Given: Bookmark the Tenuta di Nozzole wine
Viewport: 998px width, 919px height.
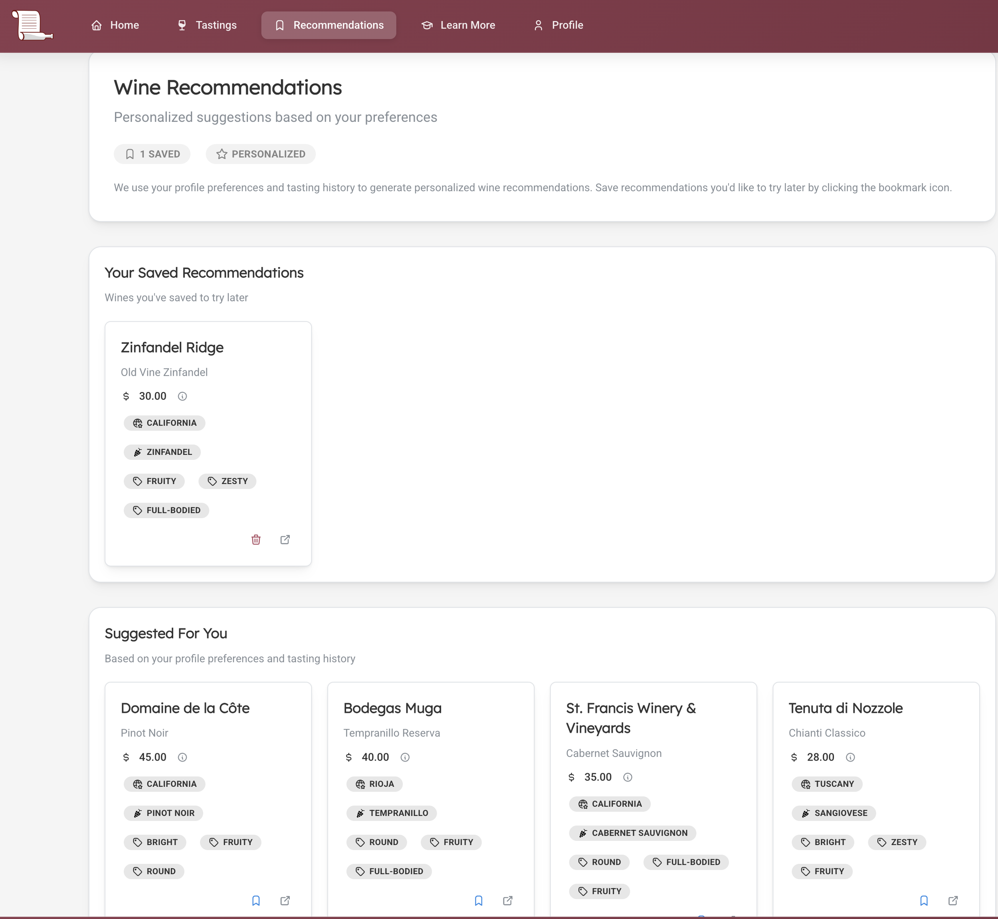Looking at the screenshot, I should [x=923, y=901].
